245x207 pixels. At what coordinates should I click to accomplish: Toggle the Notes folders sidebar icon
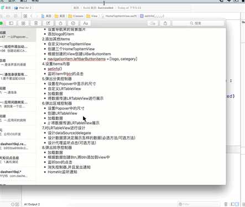pyautogui.click(x=11, y=23)
